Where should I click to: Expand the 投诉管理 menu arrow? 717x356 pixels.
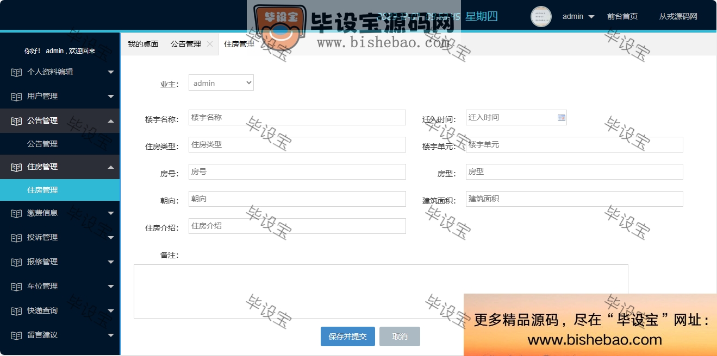[111, 237]
